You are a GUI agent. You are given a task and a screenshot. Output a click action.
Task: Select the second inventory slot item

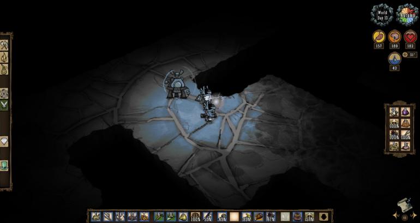[108, 216]
